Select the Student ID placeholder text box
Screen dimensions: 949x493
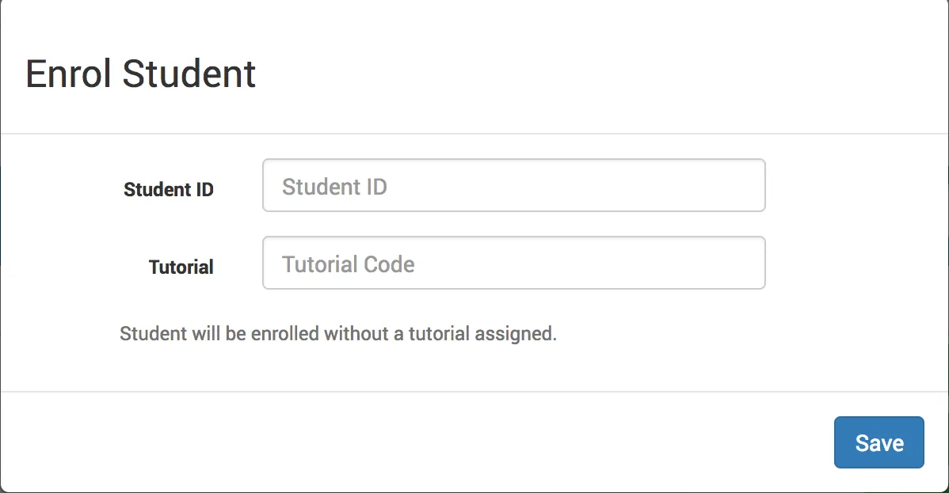coord(513,185)
